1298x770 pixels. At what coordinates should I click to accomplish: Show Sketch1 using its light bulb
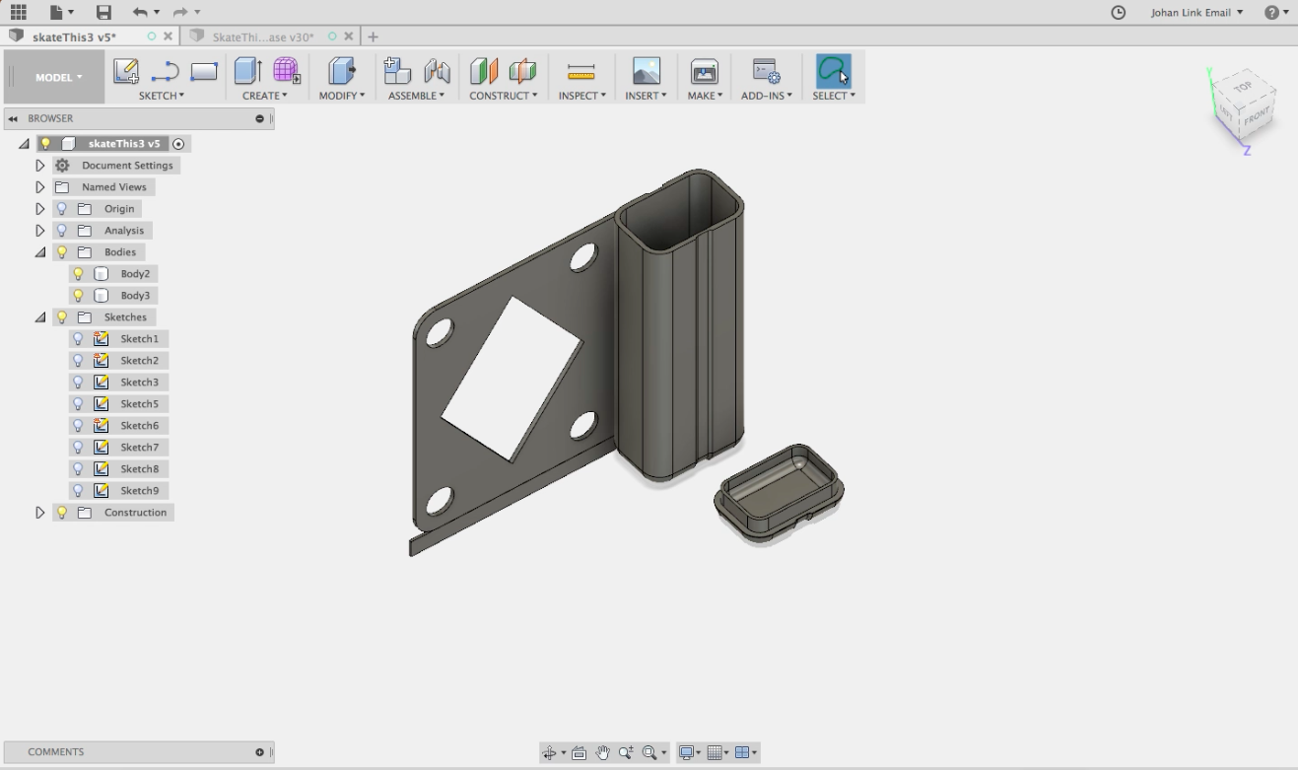click(x=79, y=339)
